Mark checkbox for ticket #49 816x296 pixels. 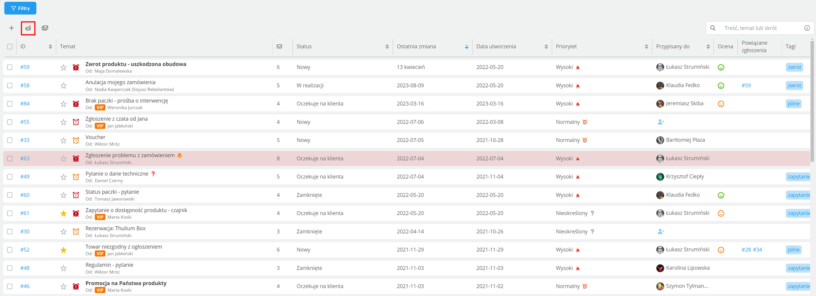tap(10, 177)
